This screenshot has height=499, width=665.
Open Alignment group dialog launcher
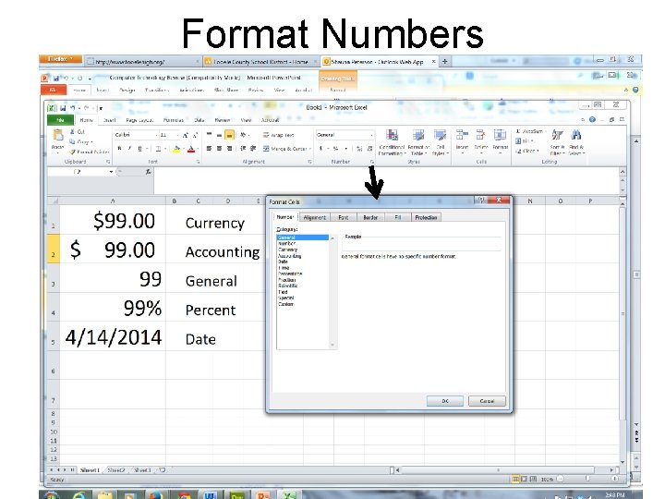pos(309,162)
